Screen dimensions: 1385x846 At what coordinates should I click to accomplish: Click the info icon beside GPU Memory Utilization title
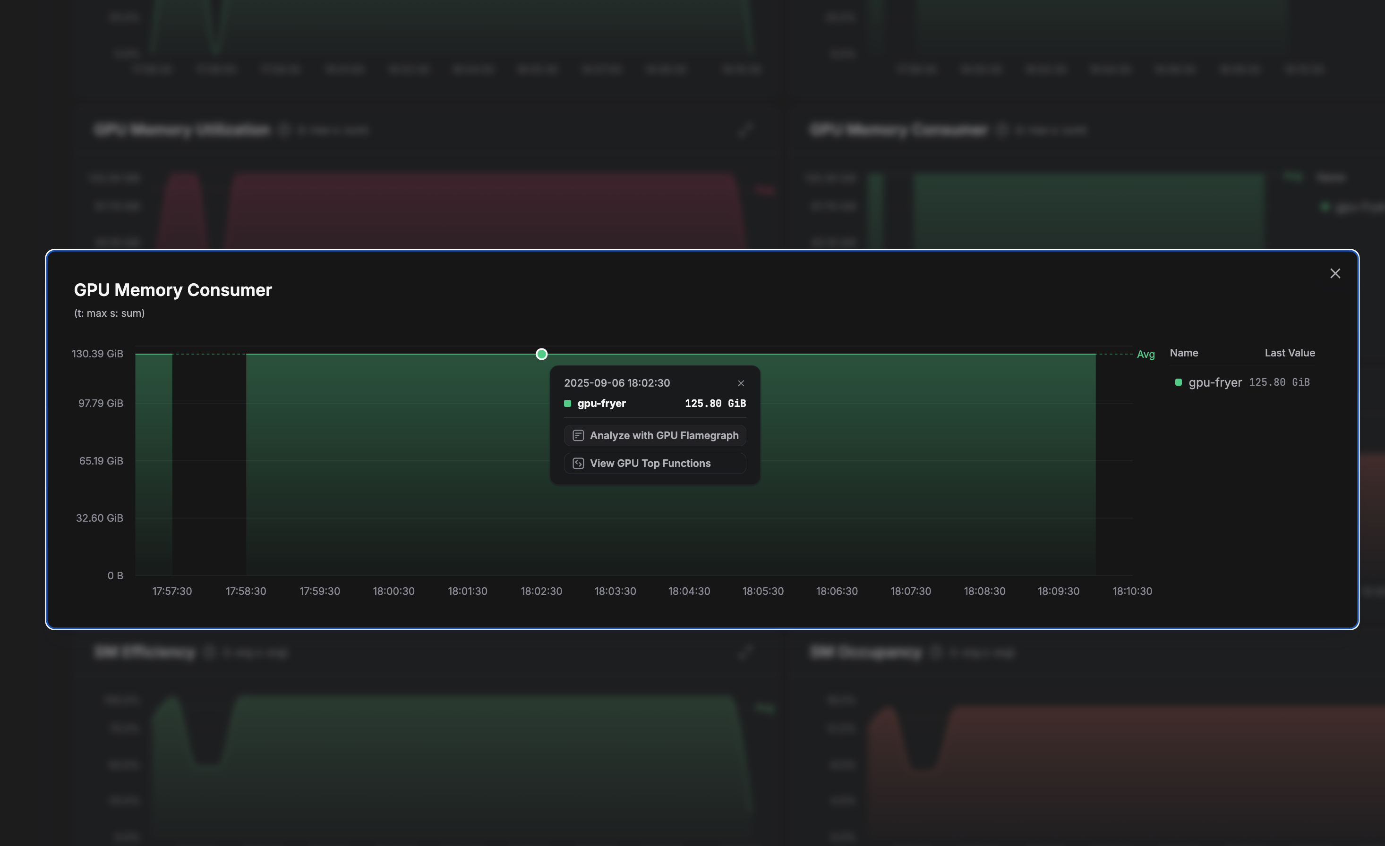click(284, 130)
